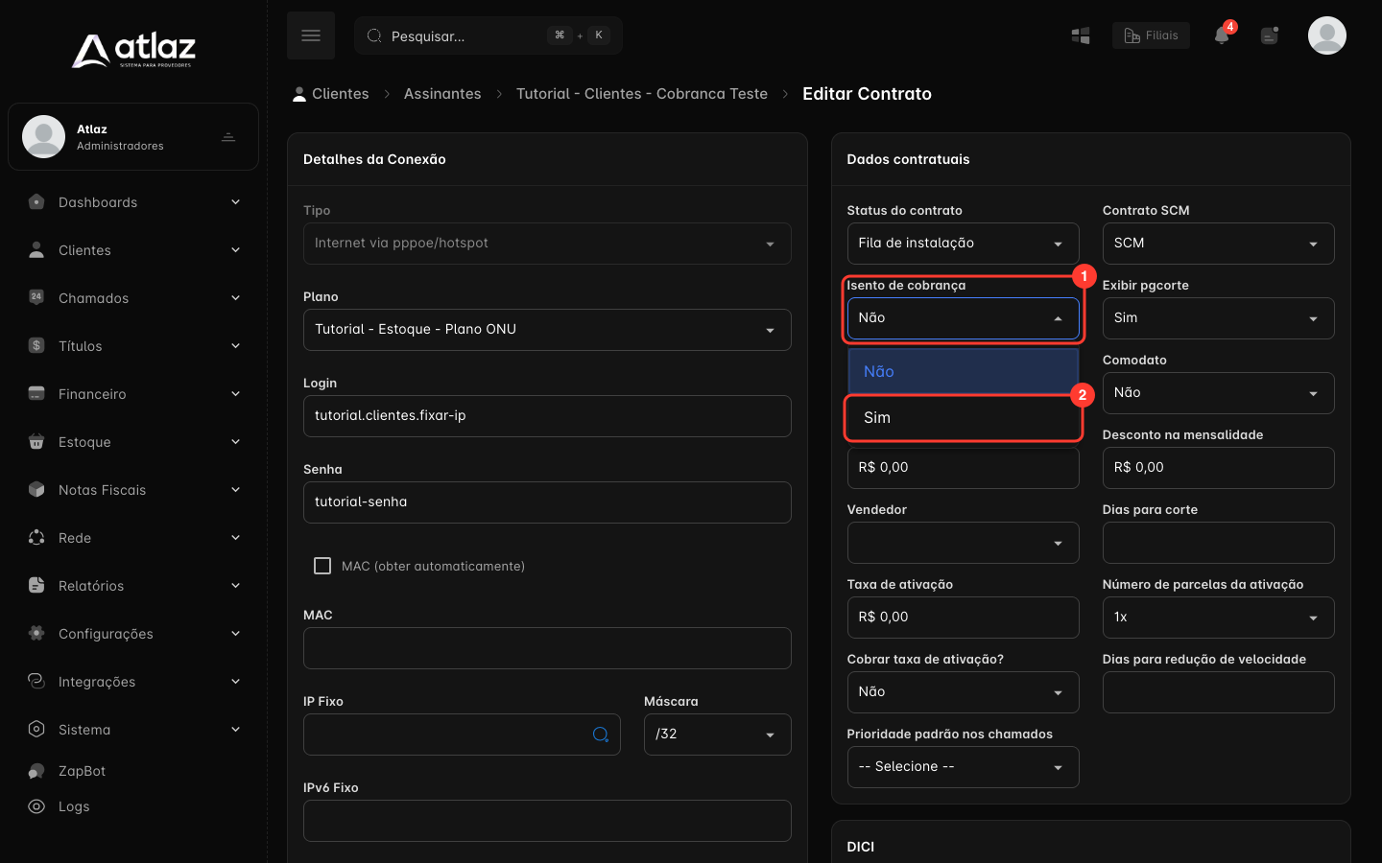This screenshot has height=863, width=1382.
Task: Focus the Pesquisar search box
Action: [488, 35]
